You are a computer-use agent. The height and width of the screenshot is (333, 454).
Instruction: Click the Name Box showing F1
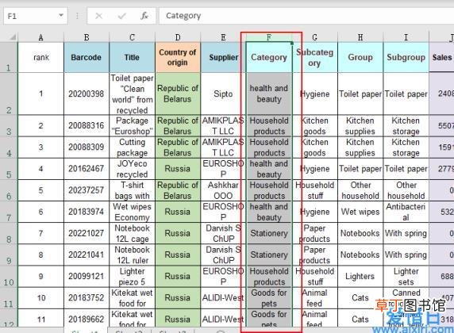(36, 16)
